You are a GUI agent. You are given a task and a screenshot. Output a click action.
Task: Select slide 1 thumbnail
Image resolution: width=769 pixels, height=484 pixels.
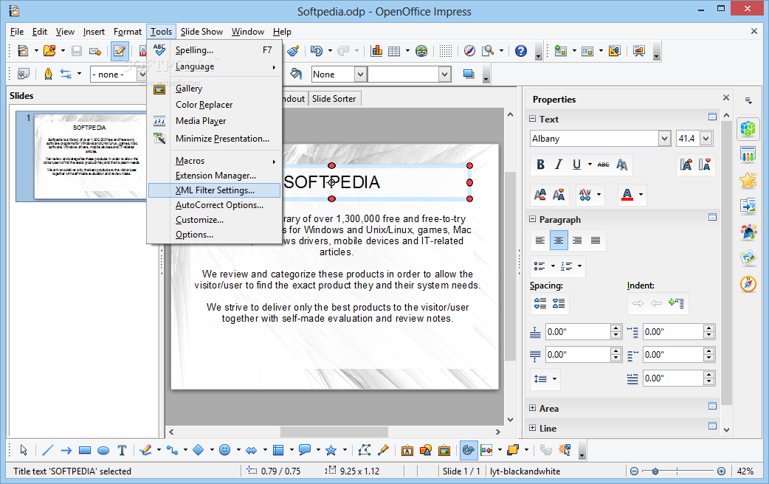(x=89, y=156)
